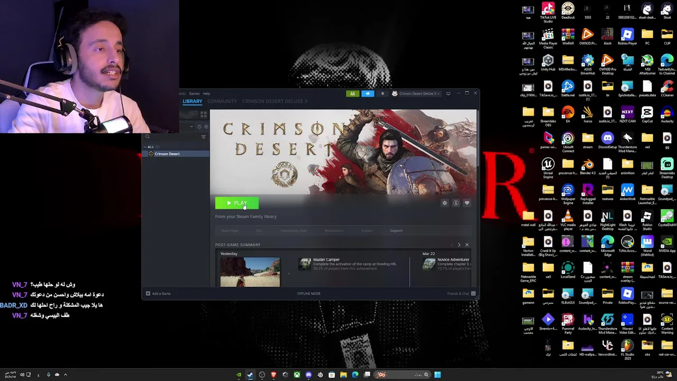Open WinRAR desktop icon

tap(568, 37)
